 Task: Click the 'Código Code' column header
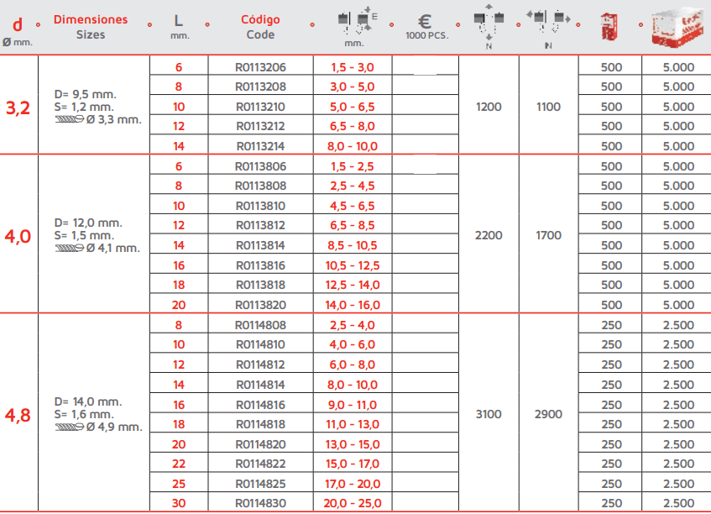click(x=260, y=27)
